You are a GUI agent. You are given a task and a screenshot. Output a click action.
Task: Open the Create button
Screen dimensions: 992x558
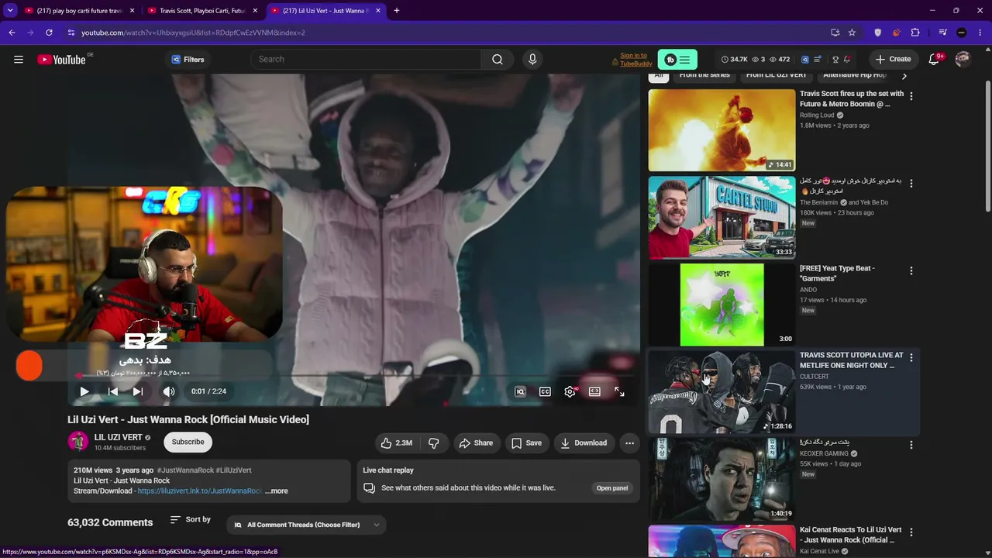(x=893, y=60)
